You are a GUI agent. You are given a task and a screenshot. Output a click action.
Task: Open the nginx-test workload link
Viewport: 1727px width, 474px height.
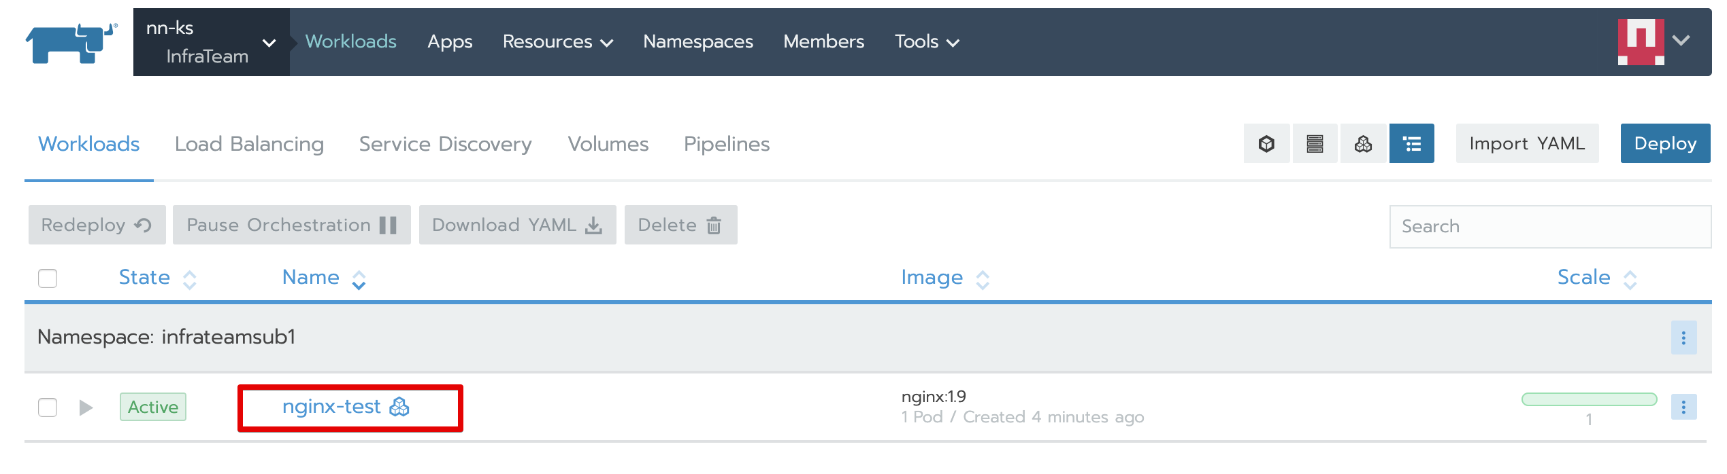[331, 407]
